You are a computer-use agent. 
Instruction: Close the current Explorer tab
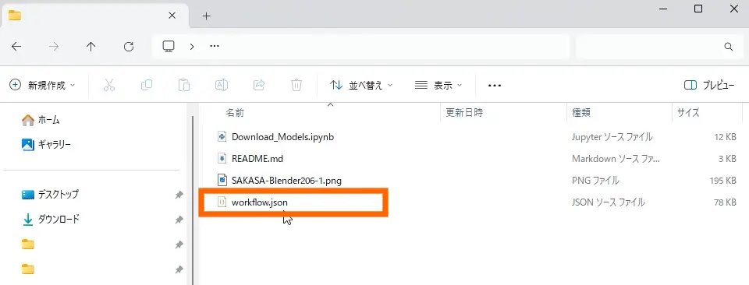pyautogui.click(x=172, y=16)
